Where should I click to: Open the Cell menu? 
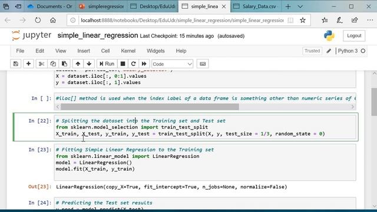point(105,51)
